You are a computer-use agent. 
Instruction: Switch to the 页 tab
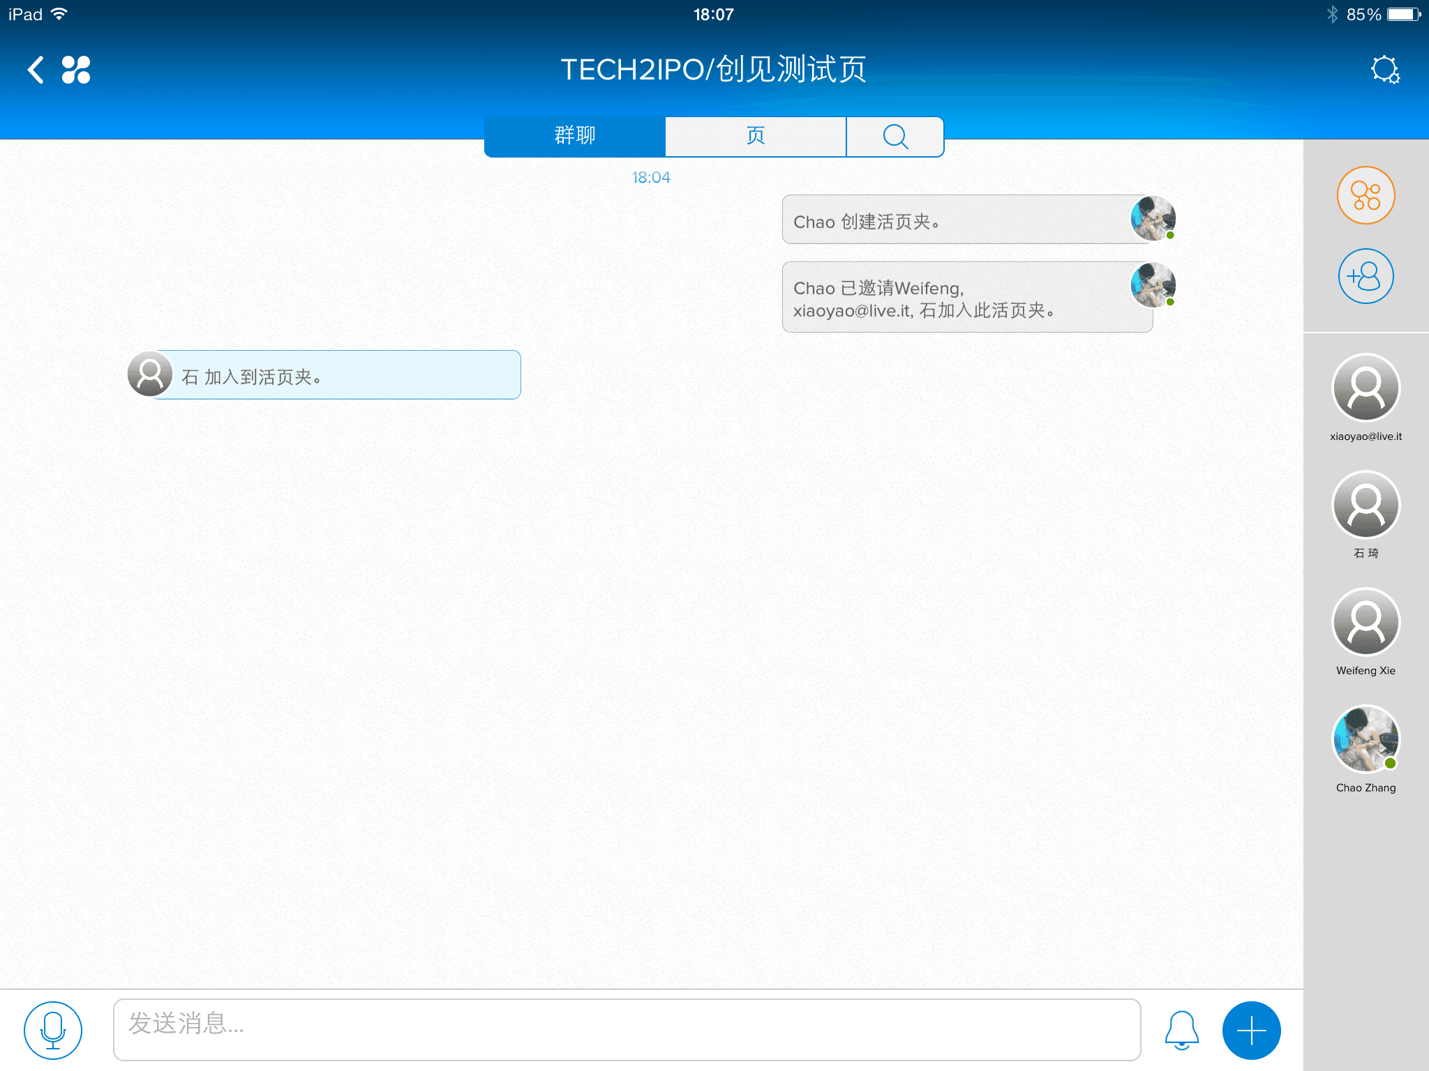point(755,137)
